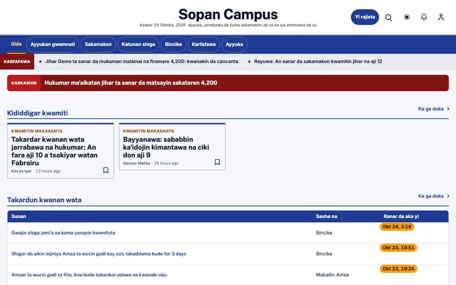Open 'Shigar da aikin injiniya Amsa' row link
Screen dimensions: 456x285
coord(99,254)
